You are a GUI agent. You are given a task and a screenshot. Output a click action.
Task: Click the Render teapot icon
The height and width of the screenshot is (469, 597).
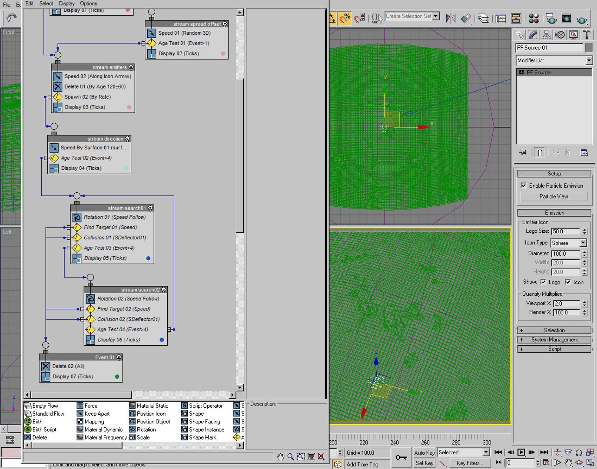coord(581,19)
